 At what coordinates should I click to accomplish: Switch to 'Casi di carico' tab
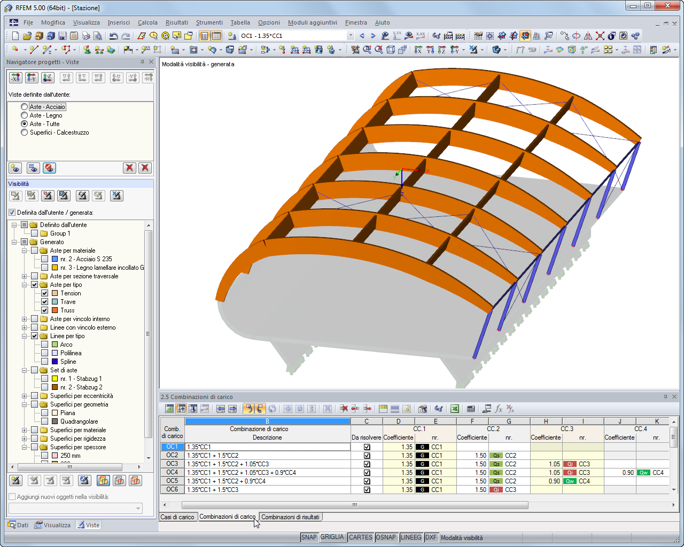tap(177, 517)
